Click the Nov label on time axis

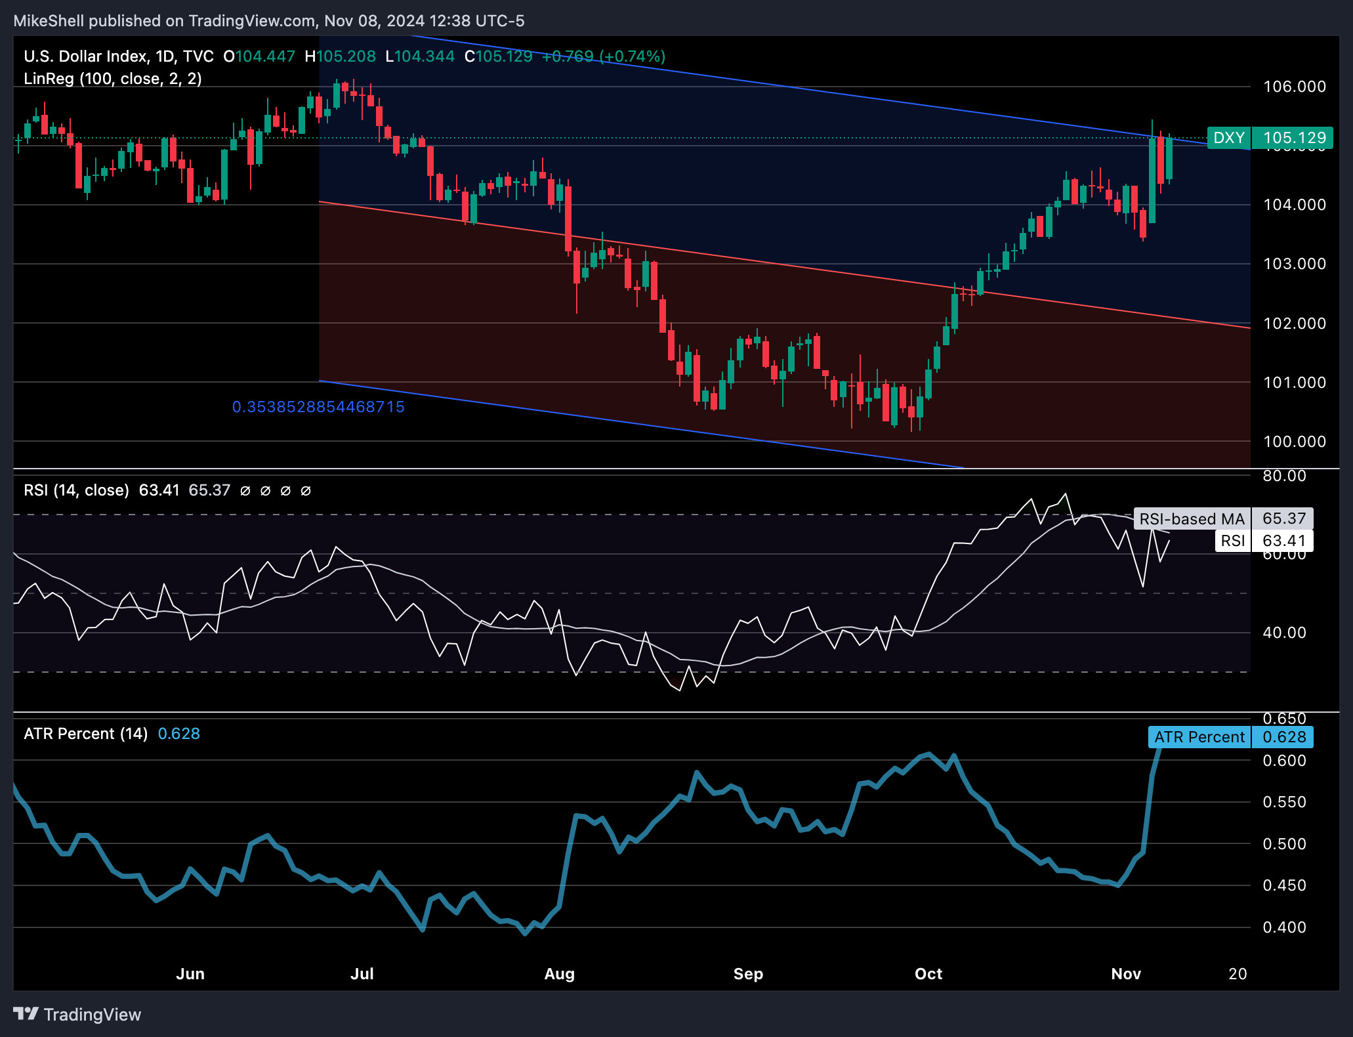[1126, 974]
